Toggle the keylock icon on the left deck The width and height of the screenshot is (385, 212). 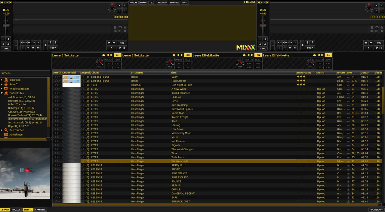[x=125, y=31]
